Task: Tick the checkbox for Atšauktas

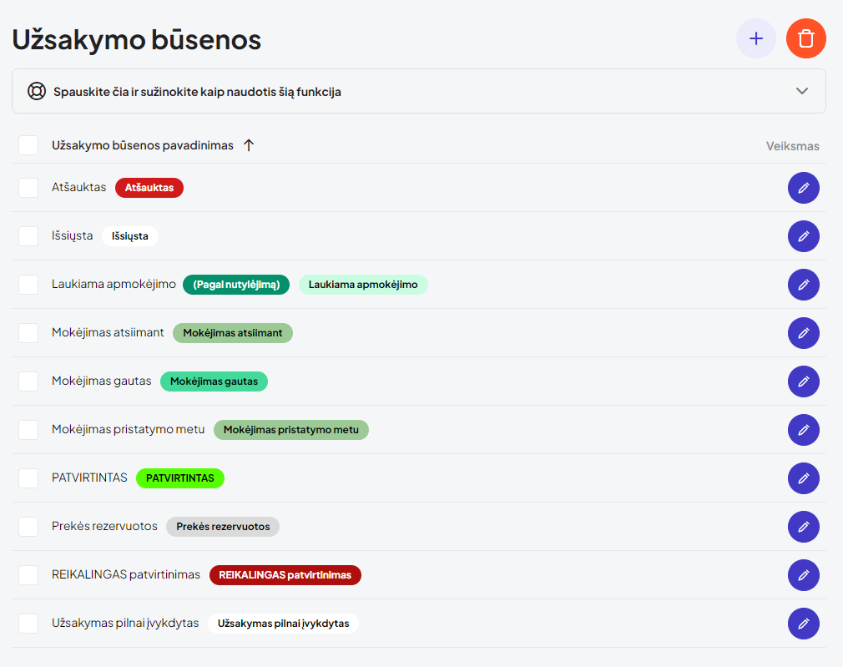Action: point(28,188)
